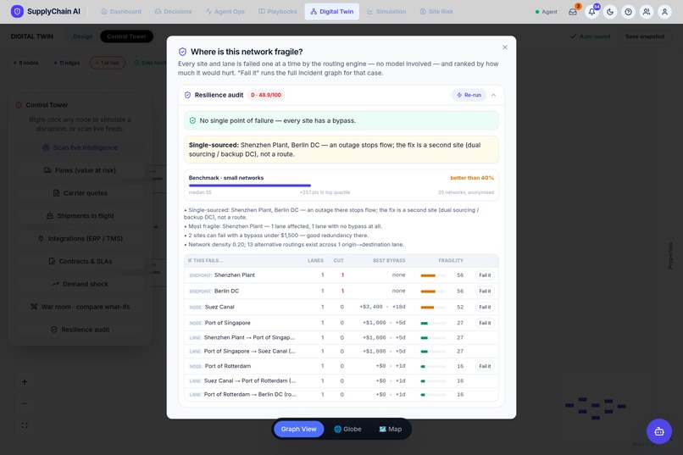
Task: Open the notifications bell icon
Action: (x=591, y=12)
